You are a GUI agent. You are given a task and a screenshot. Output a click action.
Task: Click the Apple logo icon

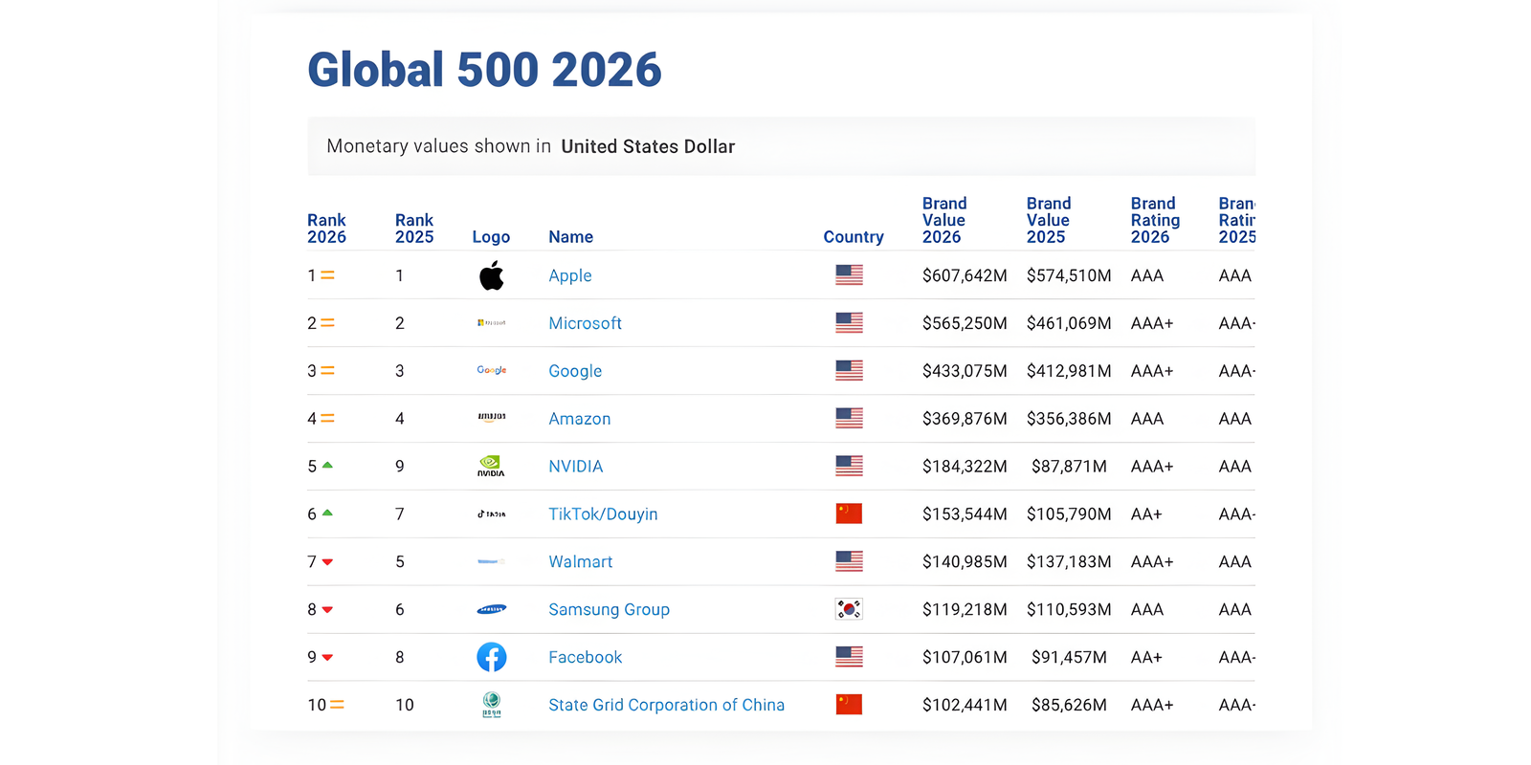(492, 275)
